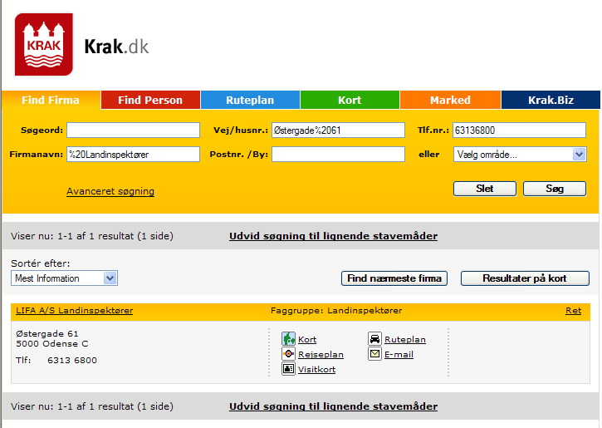Click the Slet button
The width and height of the screenshot is (602, 428).
coord(485,189)
